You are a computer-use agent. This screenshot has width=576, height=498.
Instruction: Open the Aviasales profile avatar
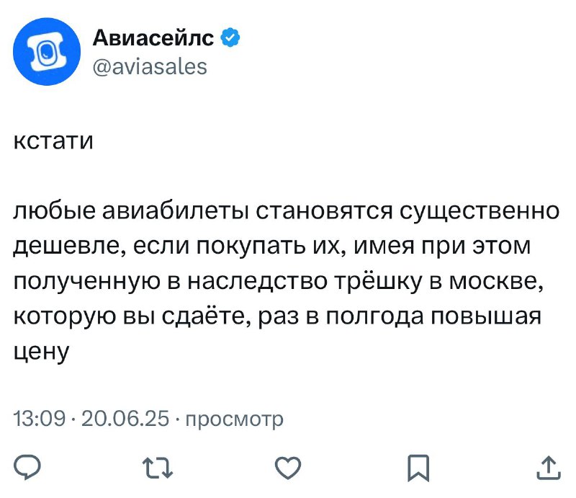(47, 51)
